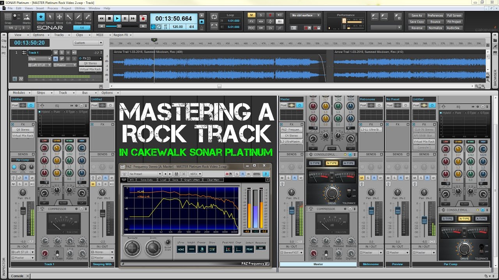Click the Snap grid icon
Viewport: 499px width, 280px height.
click(8, 17)
